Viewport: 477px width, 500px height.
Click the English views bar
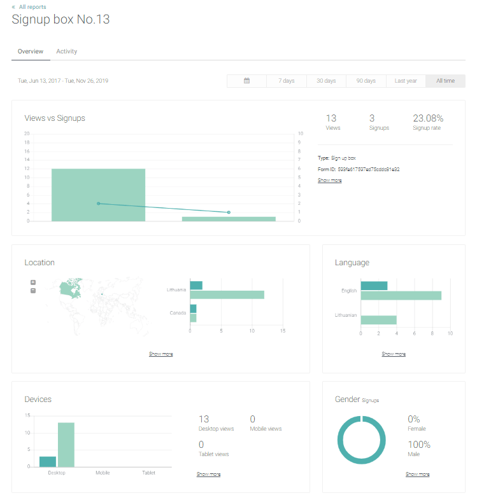point(401,296)
